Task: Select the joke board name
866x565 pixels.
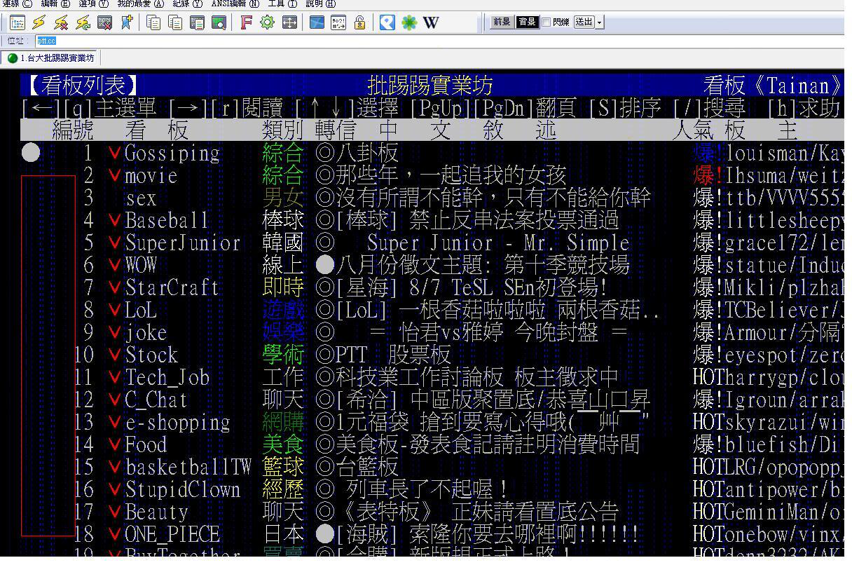Action: [146, 333]
